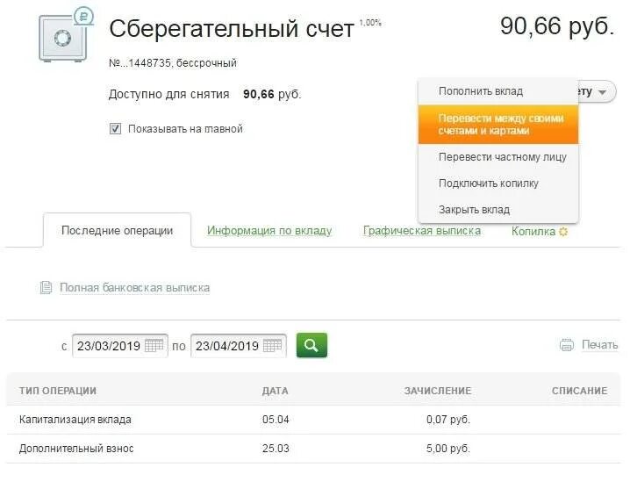Click the 'Капитализация вклада' operation row
Viewport: 630px width, 482px height.
pyautogui.click(x=313, y=420)
